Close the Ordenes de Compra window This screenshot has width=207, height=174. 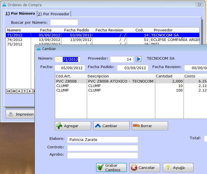tap(199, 5)
